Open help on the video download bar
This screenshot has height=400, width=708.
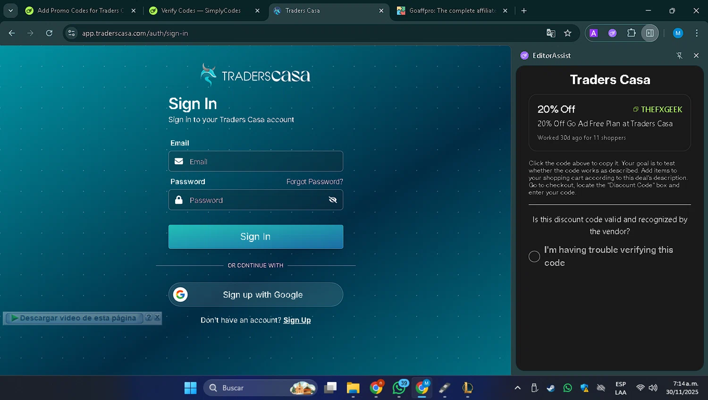[x=148, y=318]
